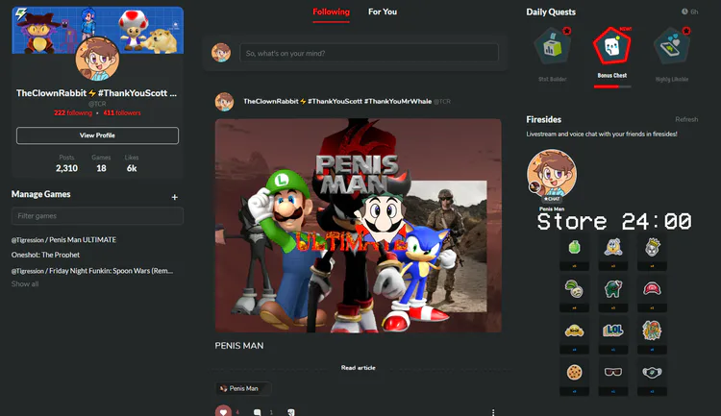This screenshot has width=721, height=416.
Task: Open the Bonus Chest daily quest
Action: coord(611,46)
